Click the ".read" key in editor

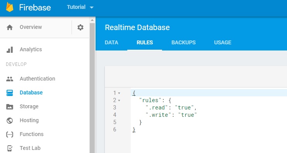[157, 108]
